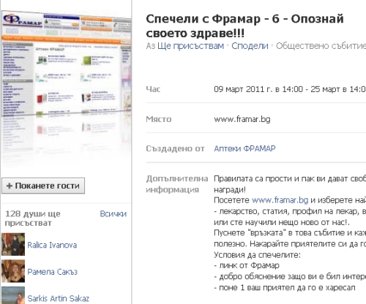Viewport: 366px width, 304px height.
Task: Click 'Условия да спечелите:' text
Action: click(x=257, y=255)
